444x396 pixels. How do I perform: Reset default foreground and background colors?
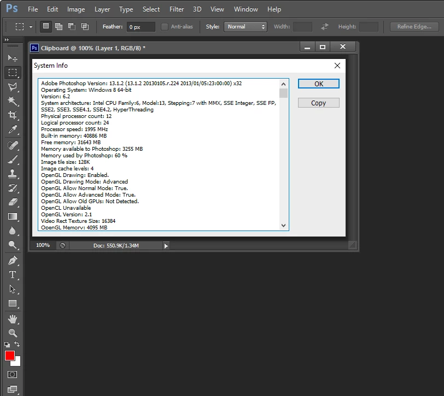tap(7, 344)
